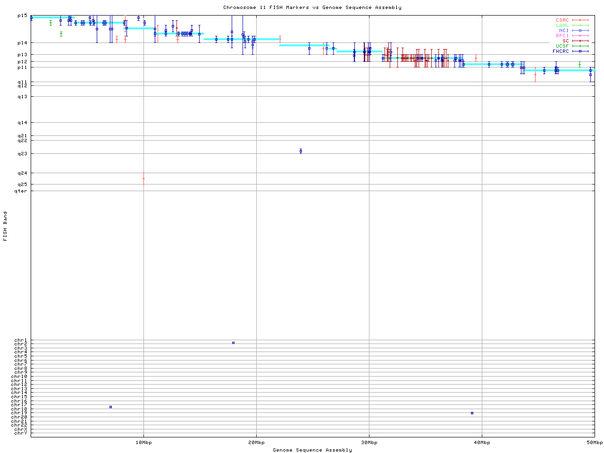Select the FHCRC legend marker symbol
Viewport: 604px width, 453px height.
point(580,51)
